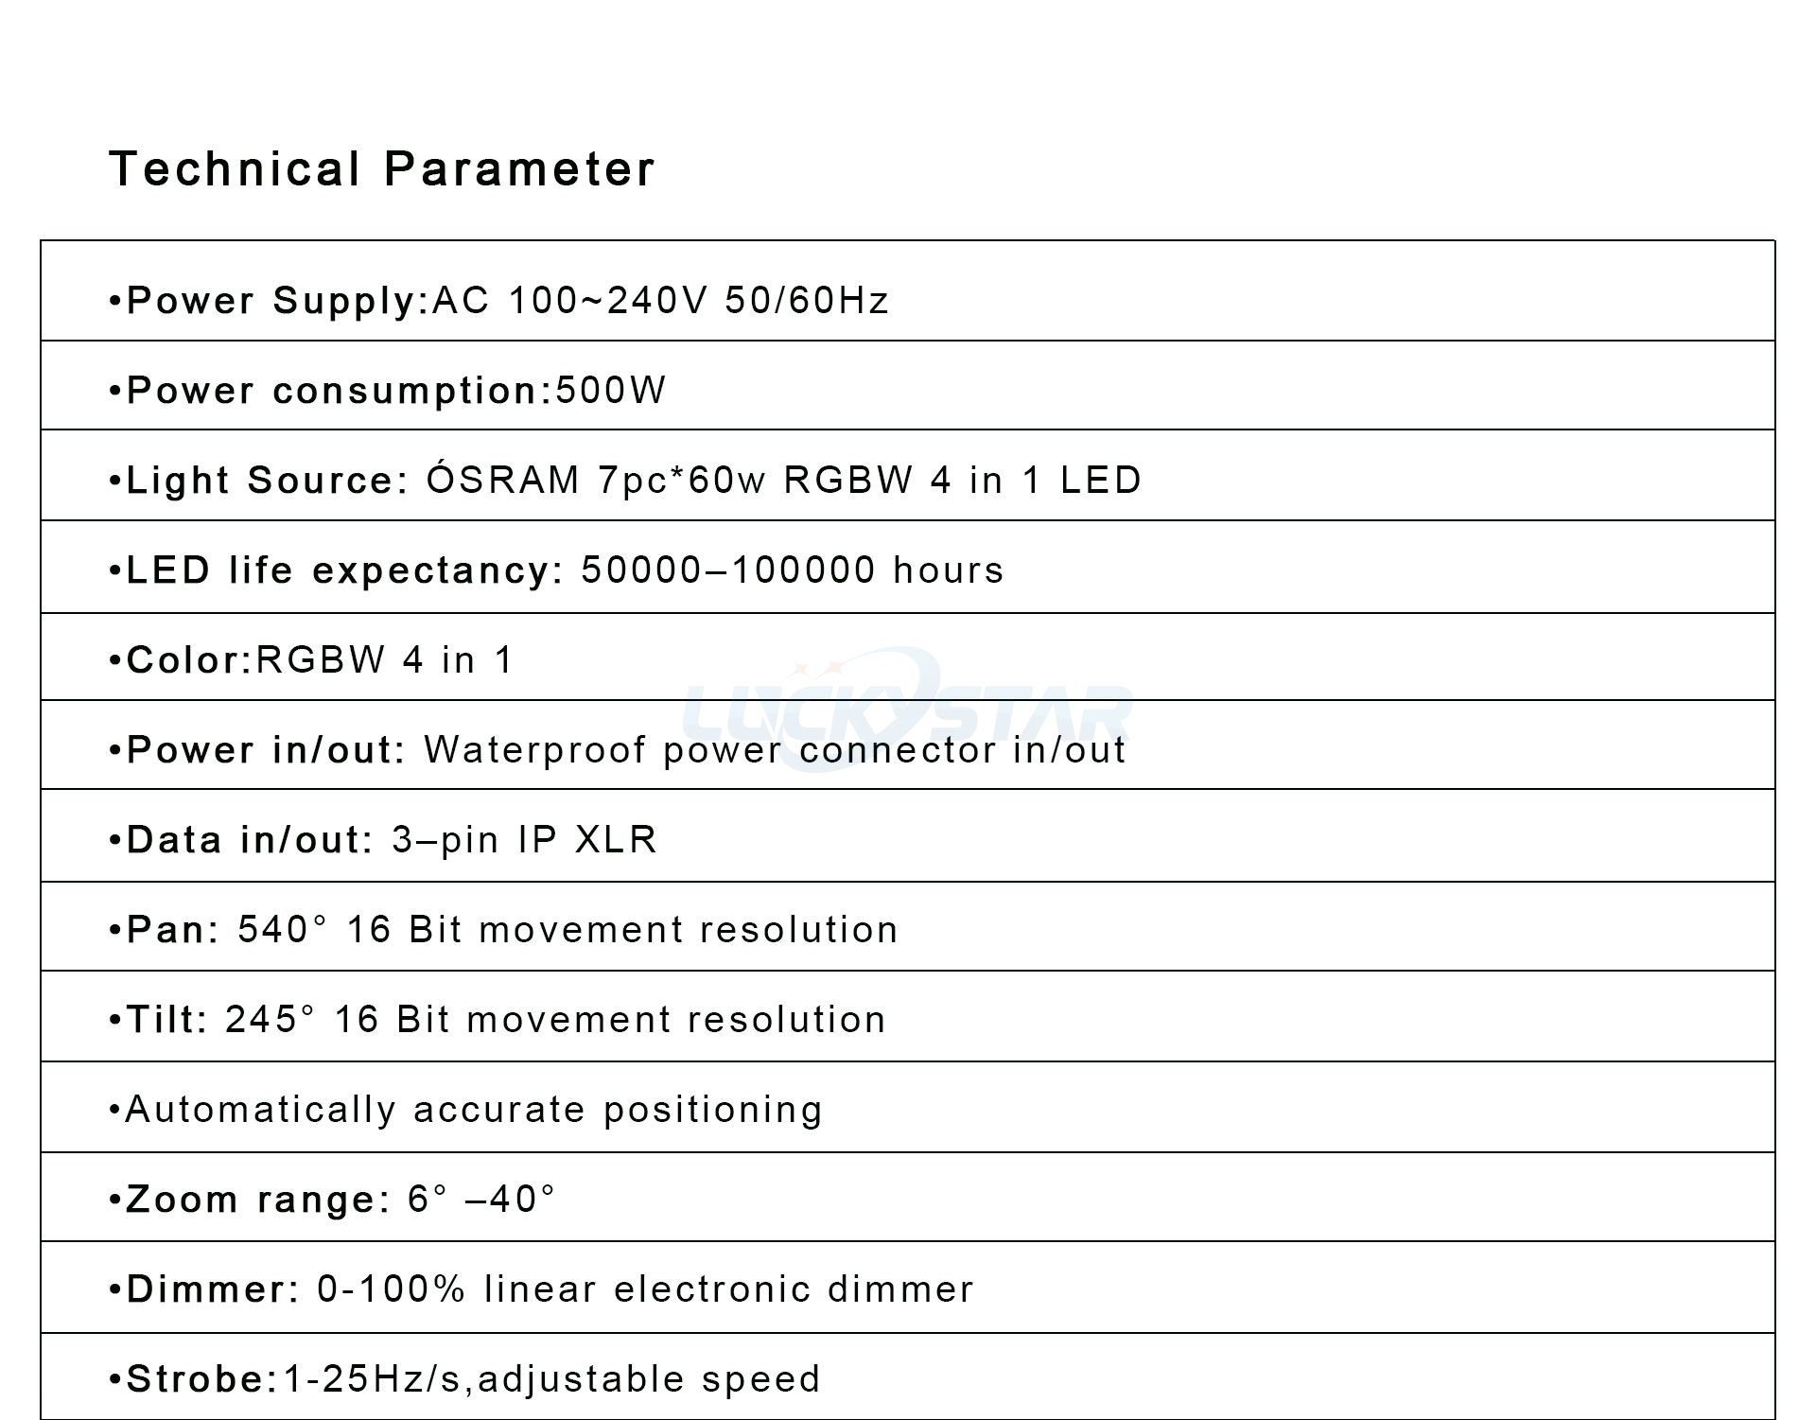
Task: Click the Technical Parameter heading
Action: [381, 170]
